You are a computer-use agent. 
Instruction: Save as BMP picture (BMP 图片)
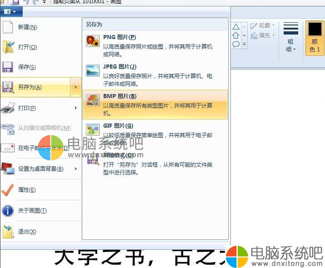click(x=155, y=104)
